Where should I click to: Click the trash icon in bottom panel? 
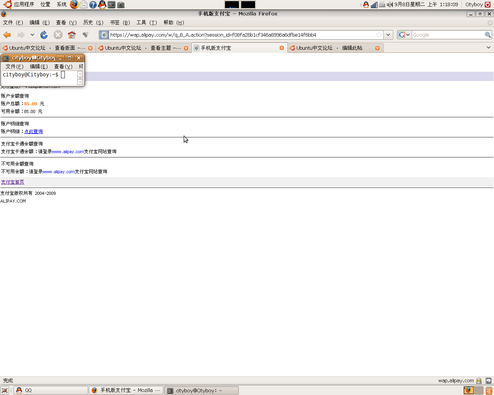[x=489, y=390]
